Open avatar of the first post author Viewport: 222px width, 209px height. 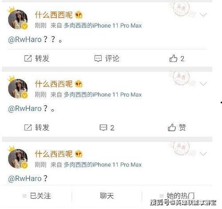click(18, 19)
